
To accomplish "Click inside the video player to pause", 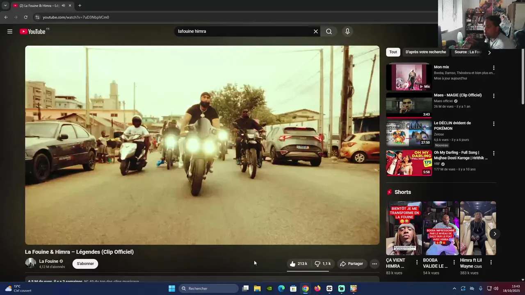I will (202, 145).
